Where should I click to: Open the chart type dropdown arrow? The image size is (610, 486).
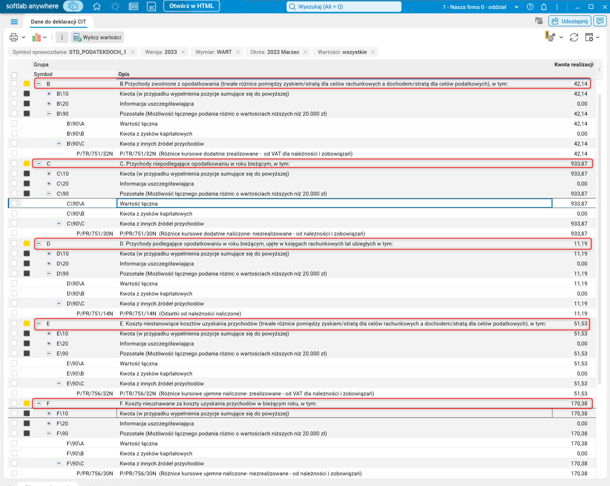[45, 38]
